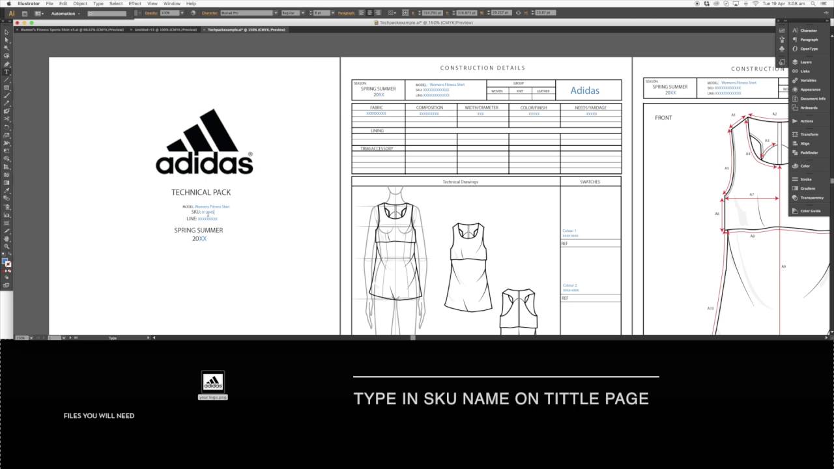The image size is (834, 469).
Task: Align paragraph text right
Action: (379, 13)
